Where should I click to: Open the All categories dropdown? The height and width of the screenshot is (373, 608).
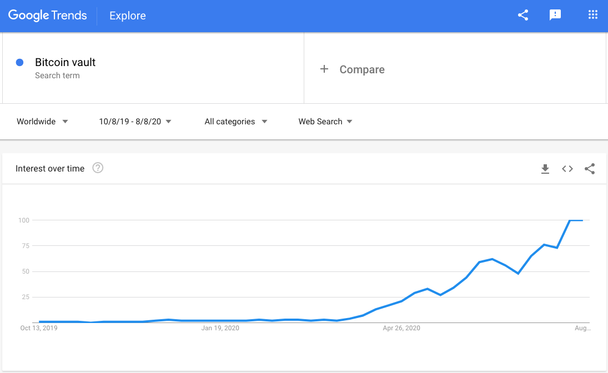point(235,122)
